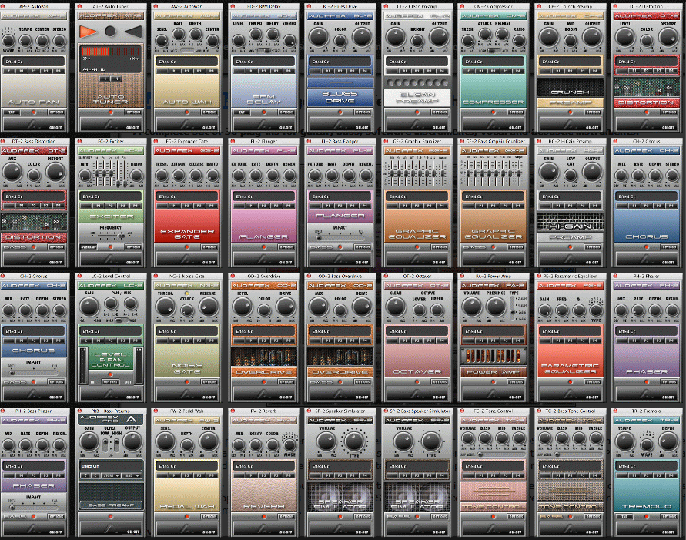This screenshot has height=540, width=686.
Task: Click the BRIGHT knob in CL-2 Clean Preamp
Action: pos(417,41)
